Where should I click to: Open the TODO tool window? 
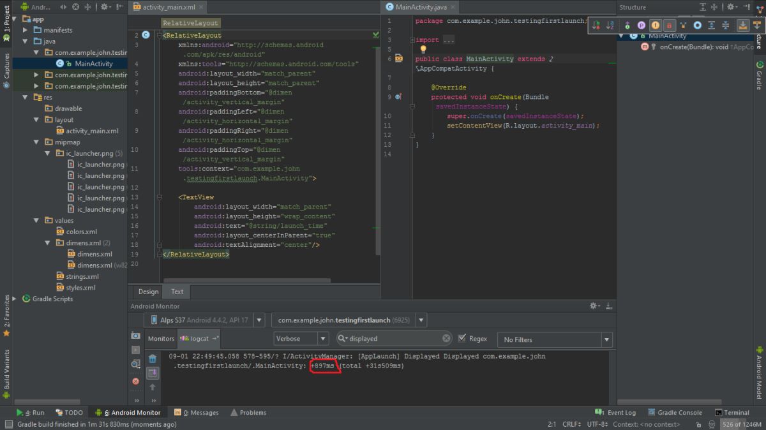69,413
